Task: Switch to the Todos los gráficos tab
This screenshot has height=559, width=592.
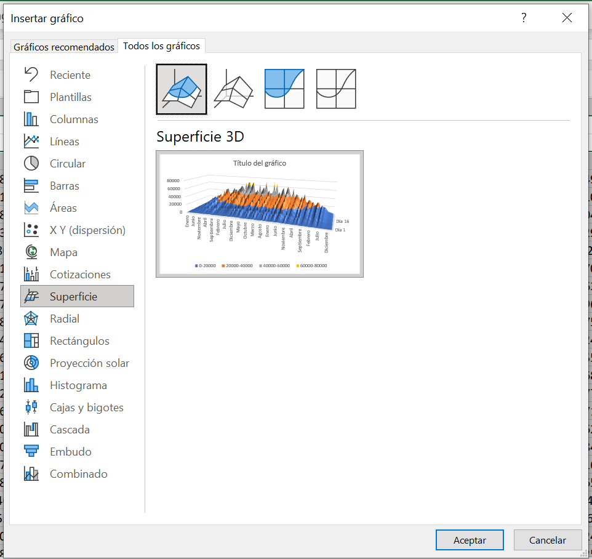Action: click(162, 46)
